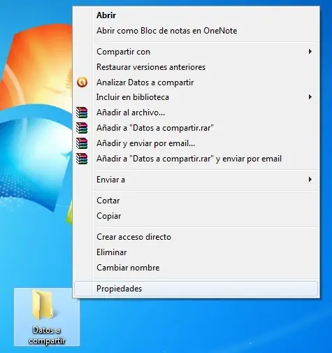Open Incluir en biblioteca entry
This screenshot has height=353, width=332.
coord(196,97)
